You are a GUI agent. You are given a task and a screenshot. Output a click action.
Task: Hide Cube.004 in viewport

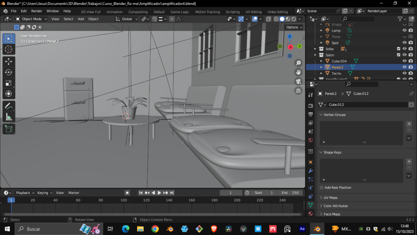tap(404, 61)
